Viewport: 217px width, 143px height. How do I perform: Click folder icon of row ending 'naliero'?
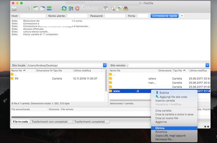(x=110, y=79)
